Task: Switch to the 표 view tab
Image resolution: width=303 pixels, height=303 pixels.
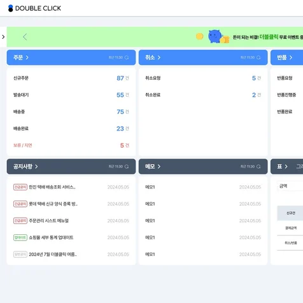Action: pyautogui.click(x=283, y=167)
